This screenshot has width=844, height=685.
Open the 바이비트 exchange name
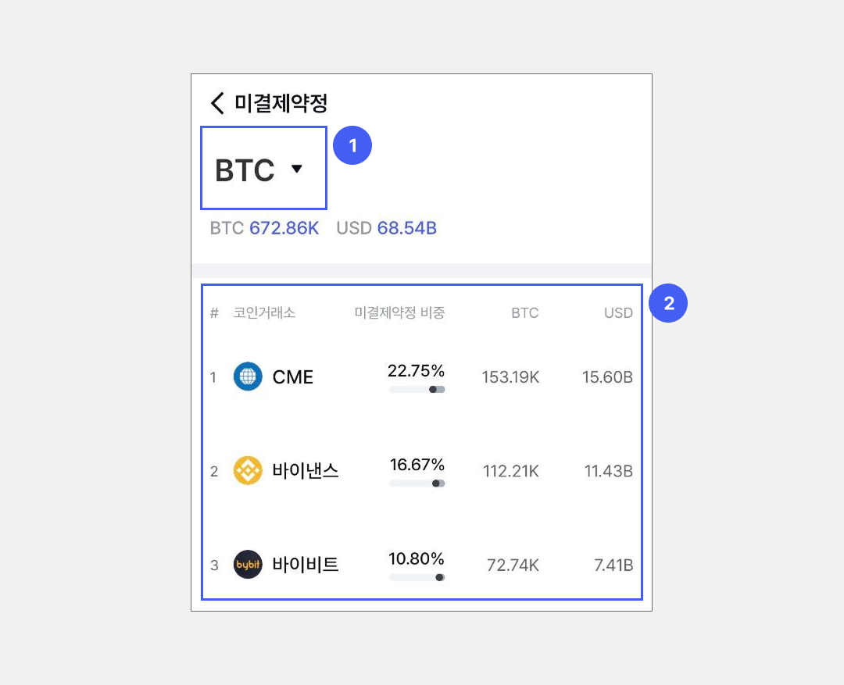[306, 564]
